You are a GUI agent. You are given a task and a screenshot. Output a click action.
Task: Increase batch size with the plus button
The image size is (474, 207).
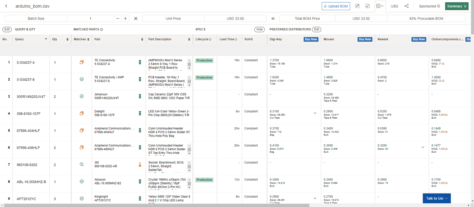[125, 18]
